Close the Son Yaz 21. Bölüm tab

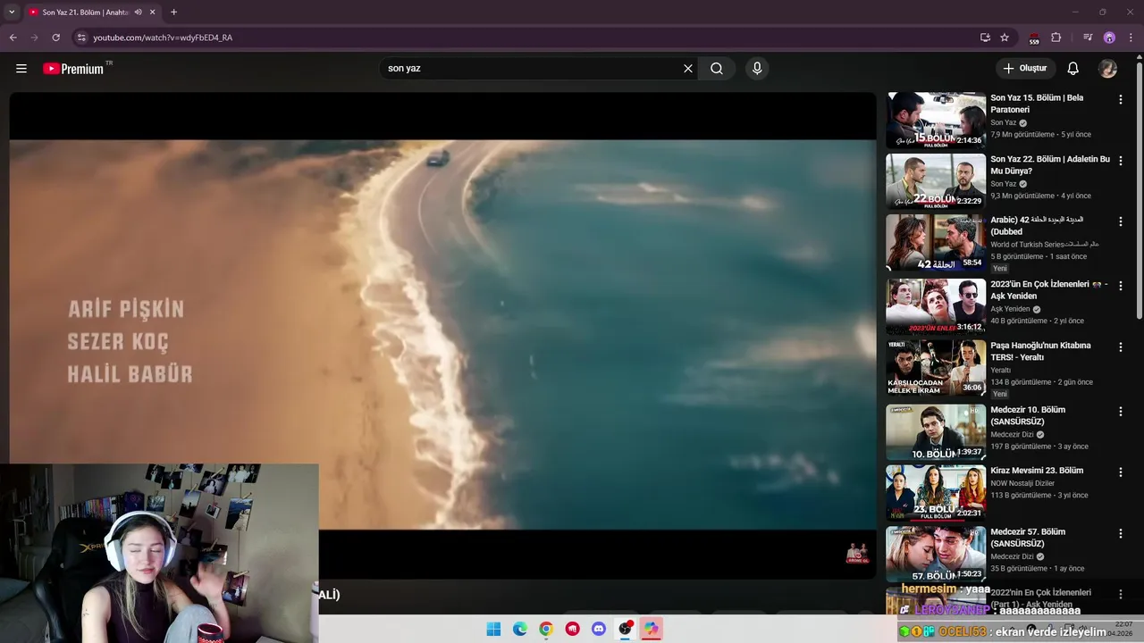(x=153, y=13)
